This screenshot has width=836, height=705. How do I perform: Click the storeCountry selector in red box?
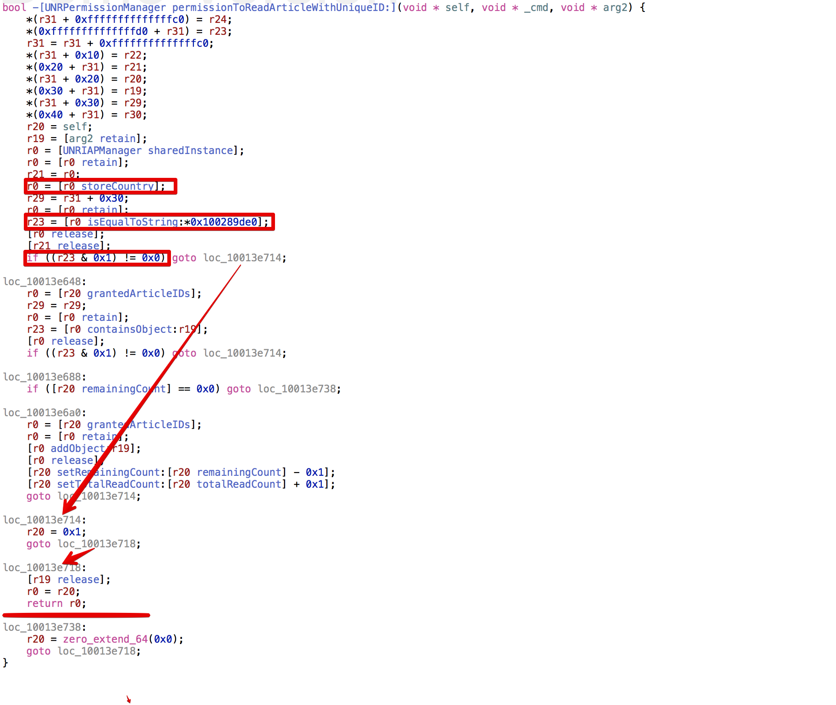(x=117, y=186)
